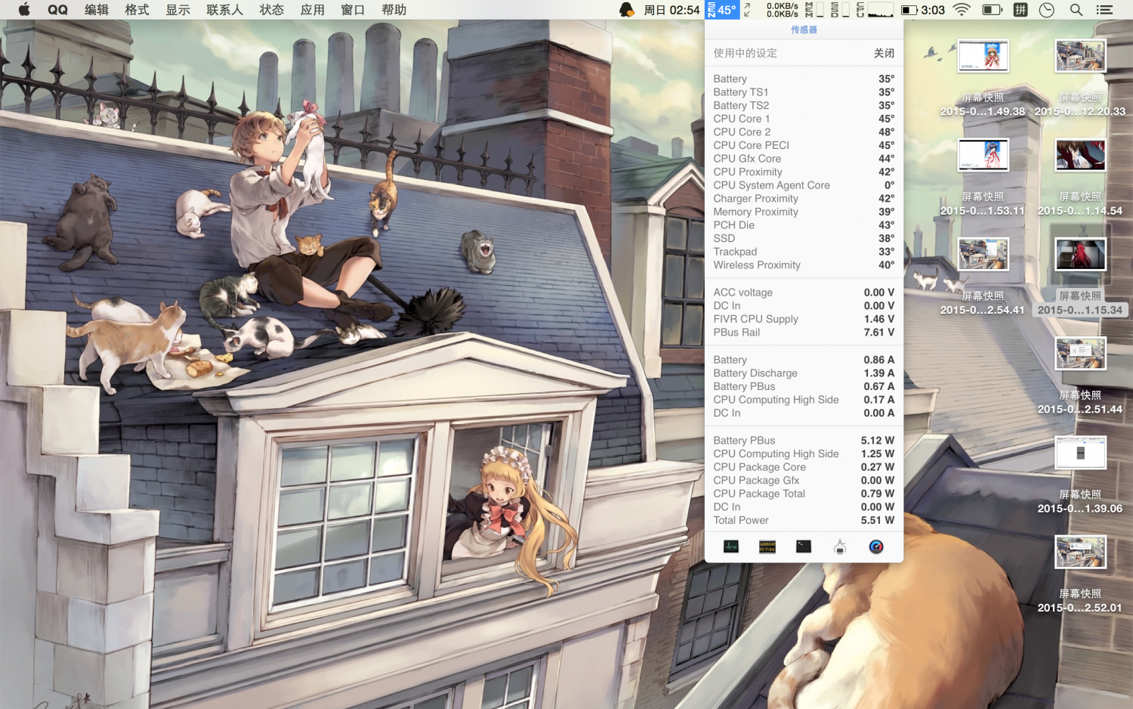Screen dimensions: 1133x709
Task: Select the CPU Gfx Core row
Action: [x=804, y=159]
